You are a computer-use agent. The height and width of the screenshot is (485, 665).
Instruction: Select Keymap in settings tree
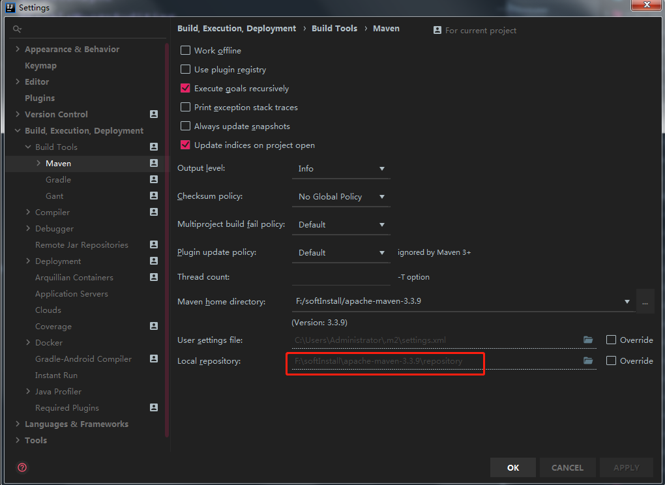coord(40,66)
